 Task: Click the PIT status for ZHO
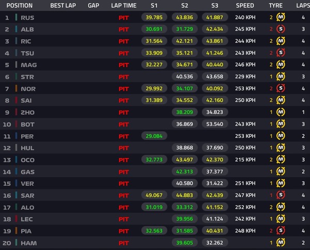pyautogui.click(x=124, y=112)
